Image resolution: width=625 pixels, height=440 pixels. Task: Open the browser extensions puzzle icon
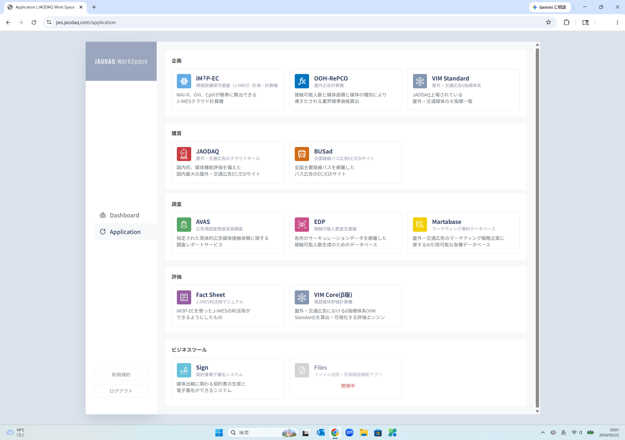click(x=567, y=22)
